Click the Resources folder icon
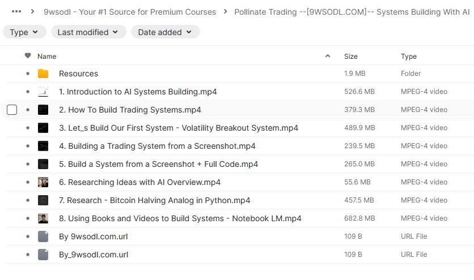This screenshot has width=474, height=280. click(43, 74)
